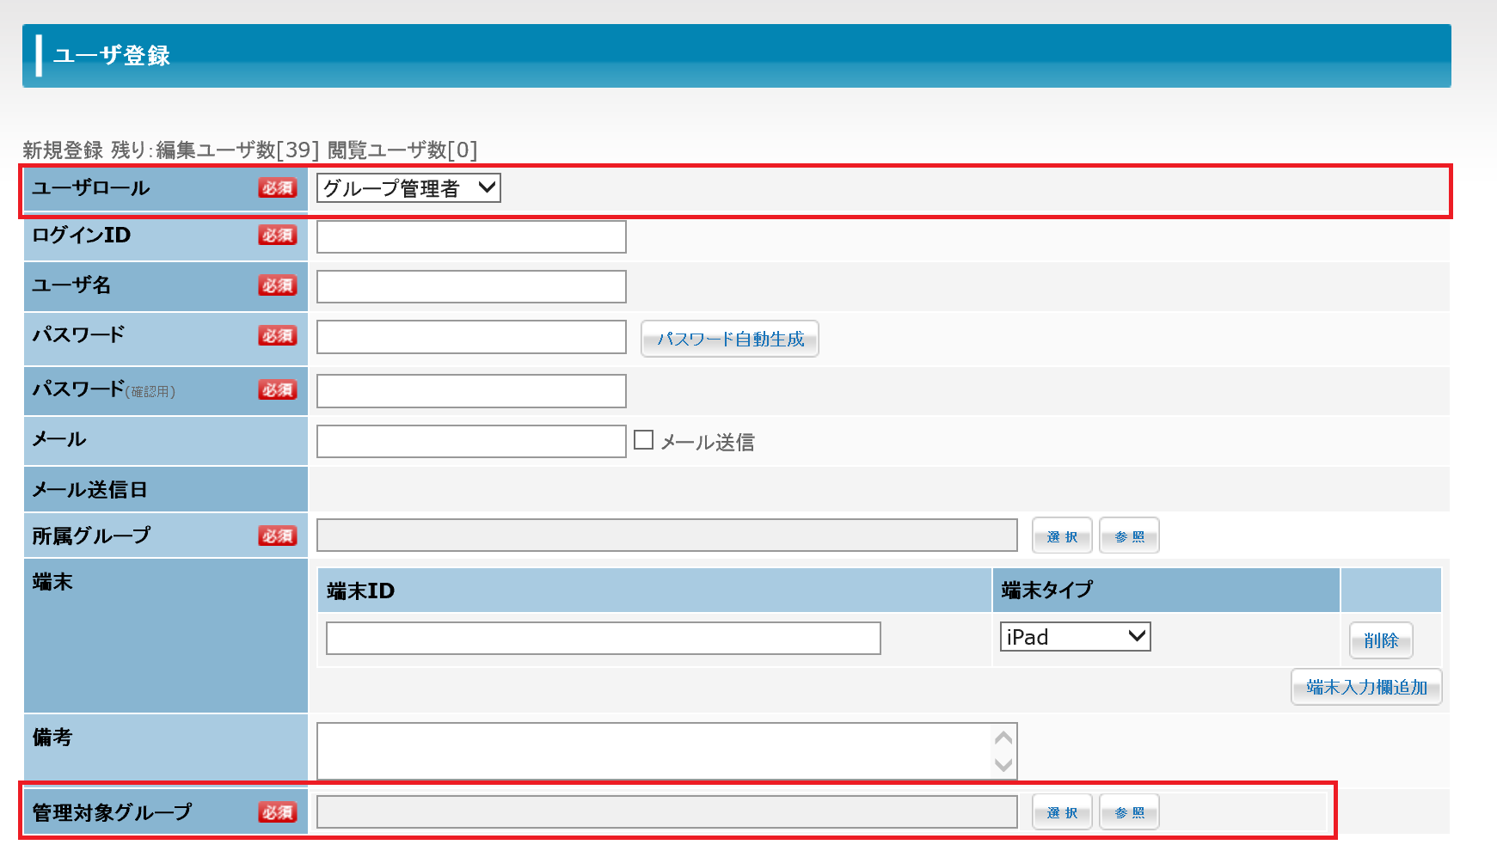Viewport: 1497px width, 857px height.
Task: Click the 端末ID input field
Action: click(603, 639)
